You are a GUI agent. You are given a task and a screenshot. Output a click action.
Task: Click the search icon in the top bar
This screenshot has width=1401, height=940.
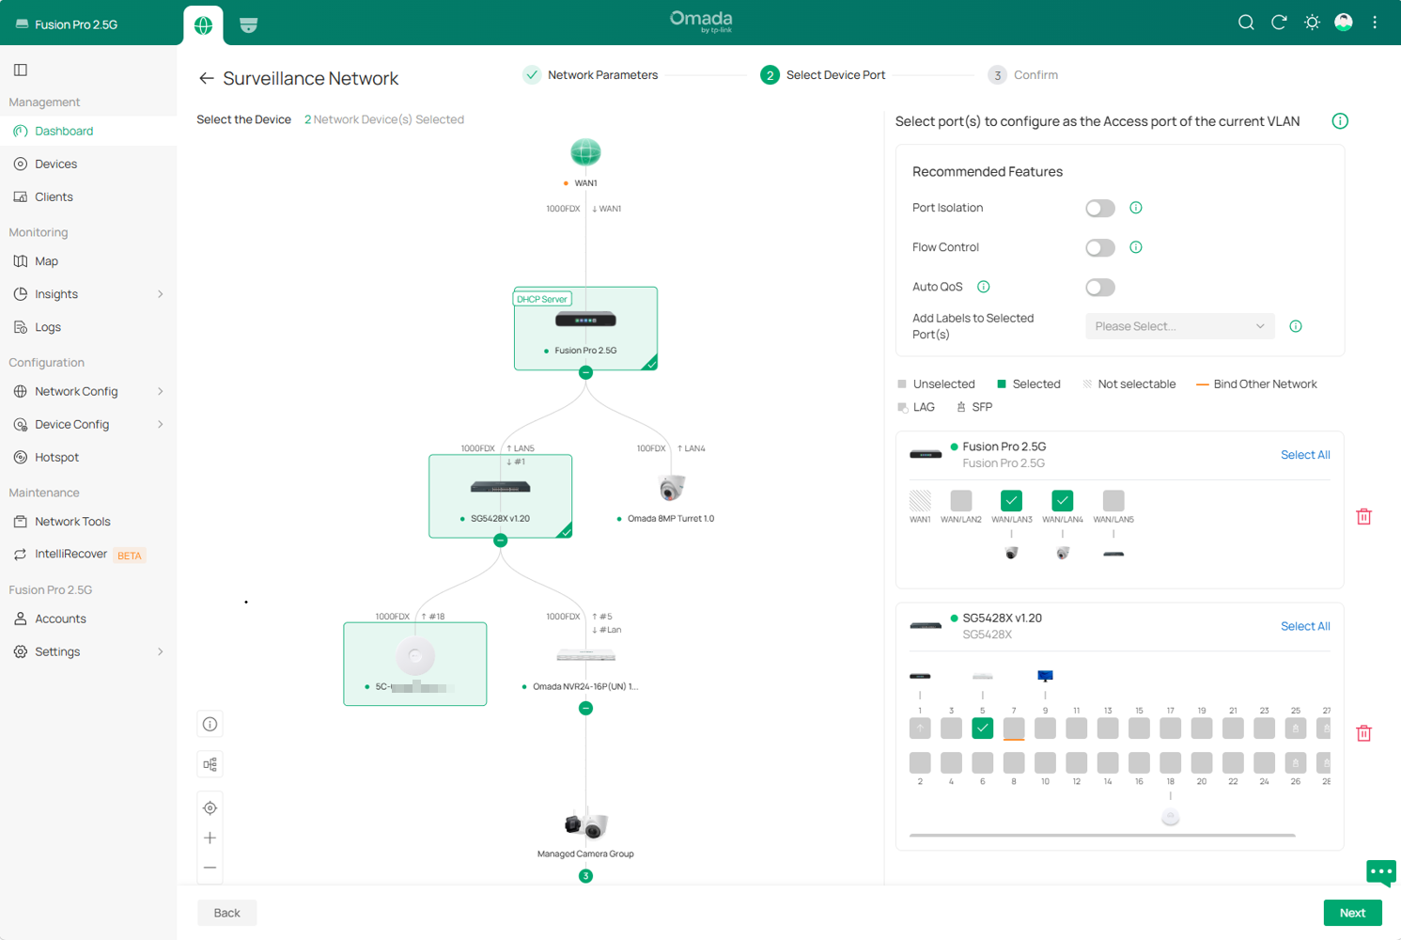click(1246, 23)
